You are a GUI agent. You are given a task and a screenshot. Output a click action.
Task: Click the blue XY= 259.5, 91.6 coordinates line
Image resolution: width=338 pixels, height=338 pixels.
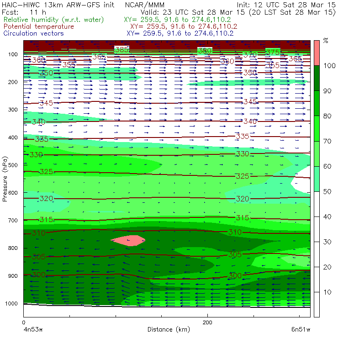click(180, 33)
